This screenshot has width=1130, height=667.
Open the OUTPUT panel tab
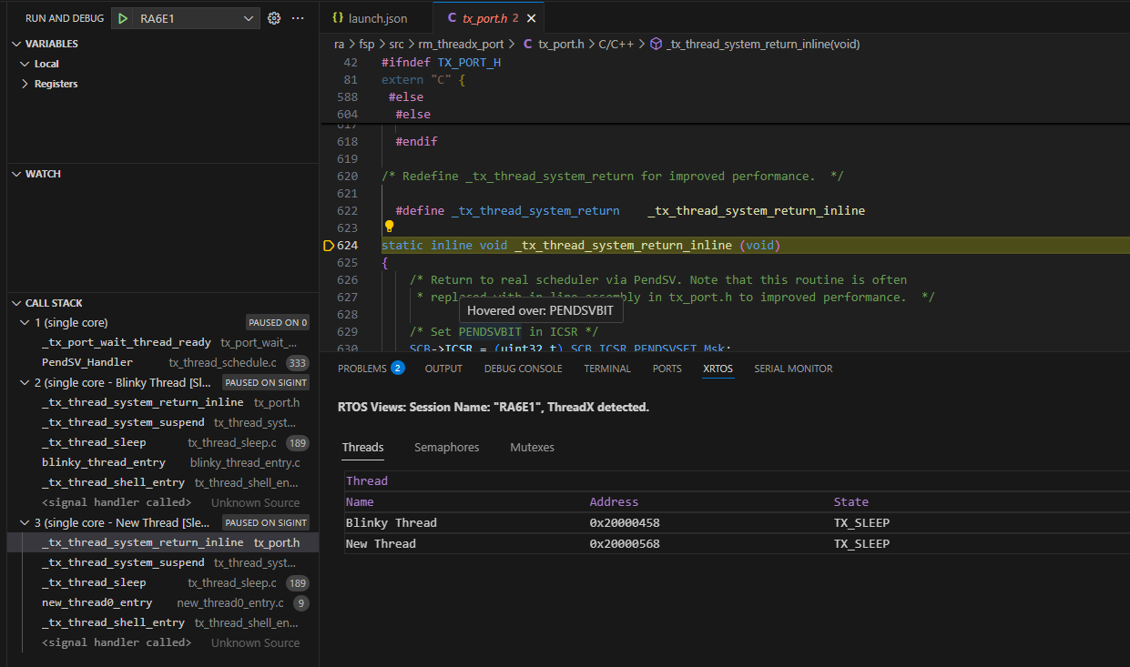[x=443, y=369]
